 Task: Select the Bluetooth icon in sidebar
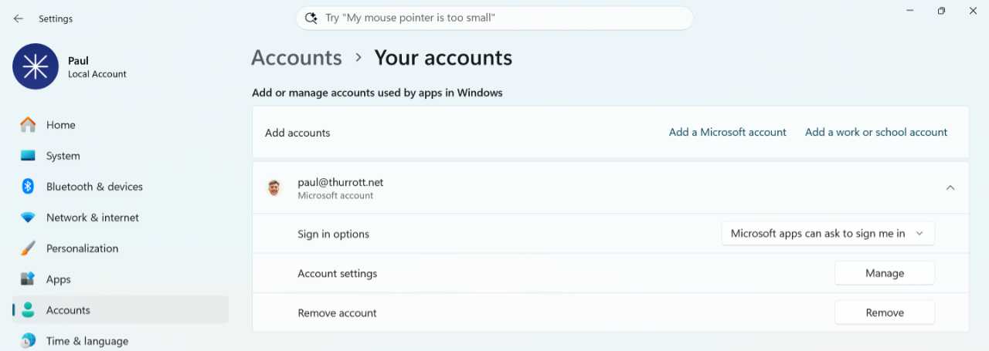(28, 187)
